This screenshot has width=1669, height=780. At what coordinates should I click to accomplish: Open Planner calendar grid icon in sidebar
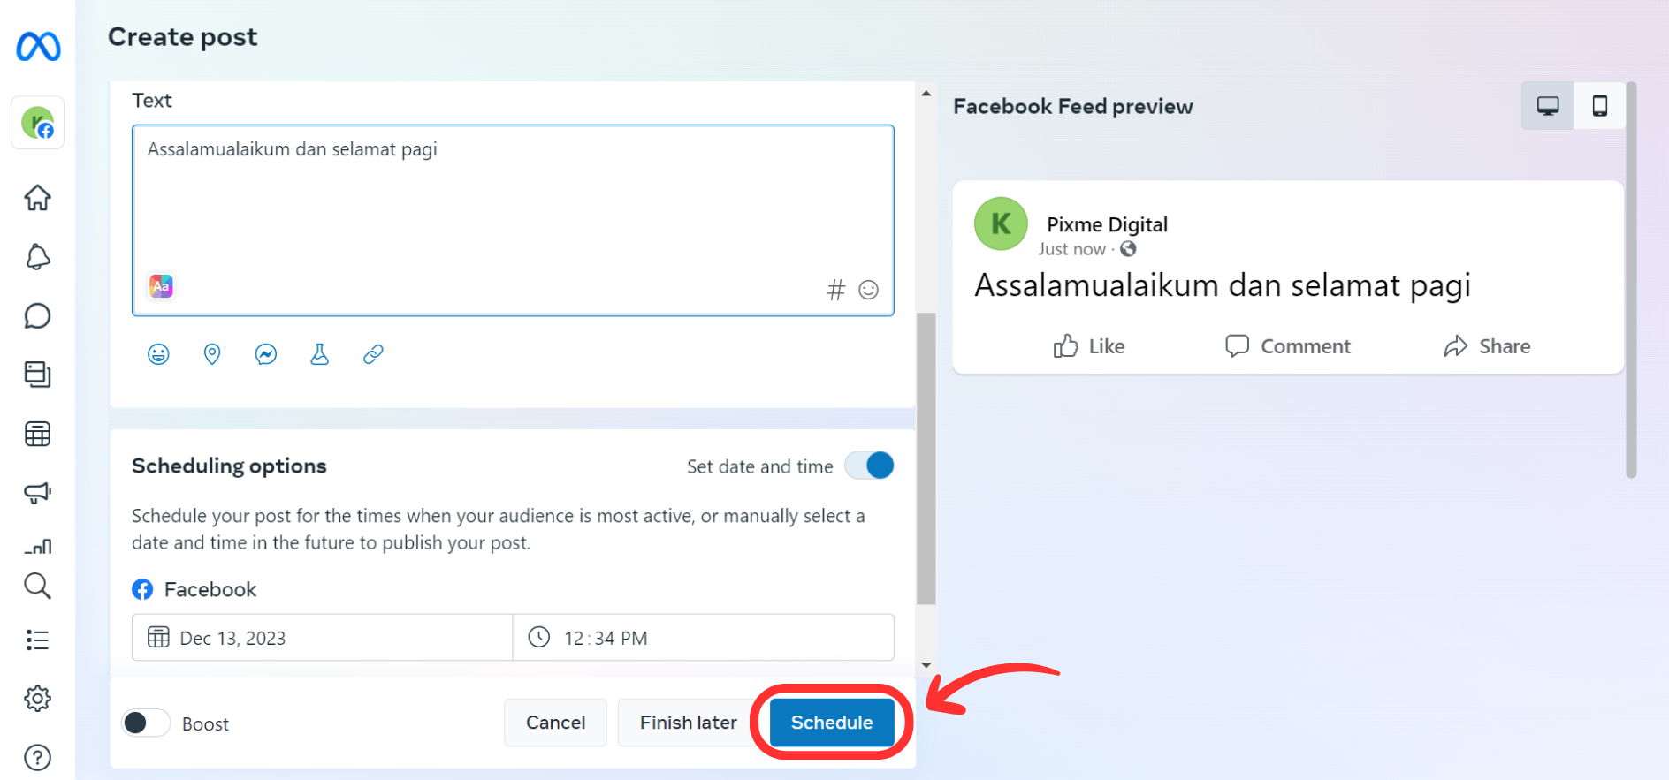point(37,434)
